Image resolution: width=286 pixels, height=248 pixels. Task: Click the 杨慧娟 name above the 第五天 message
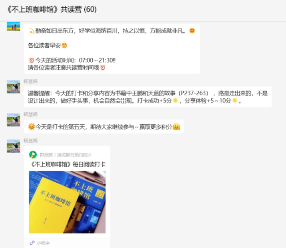(x=30, y=114)
